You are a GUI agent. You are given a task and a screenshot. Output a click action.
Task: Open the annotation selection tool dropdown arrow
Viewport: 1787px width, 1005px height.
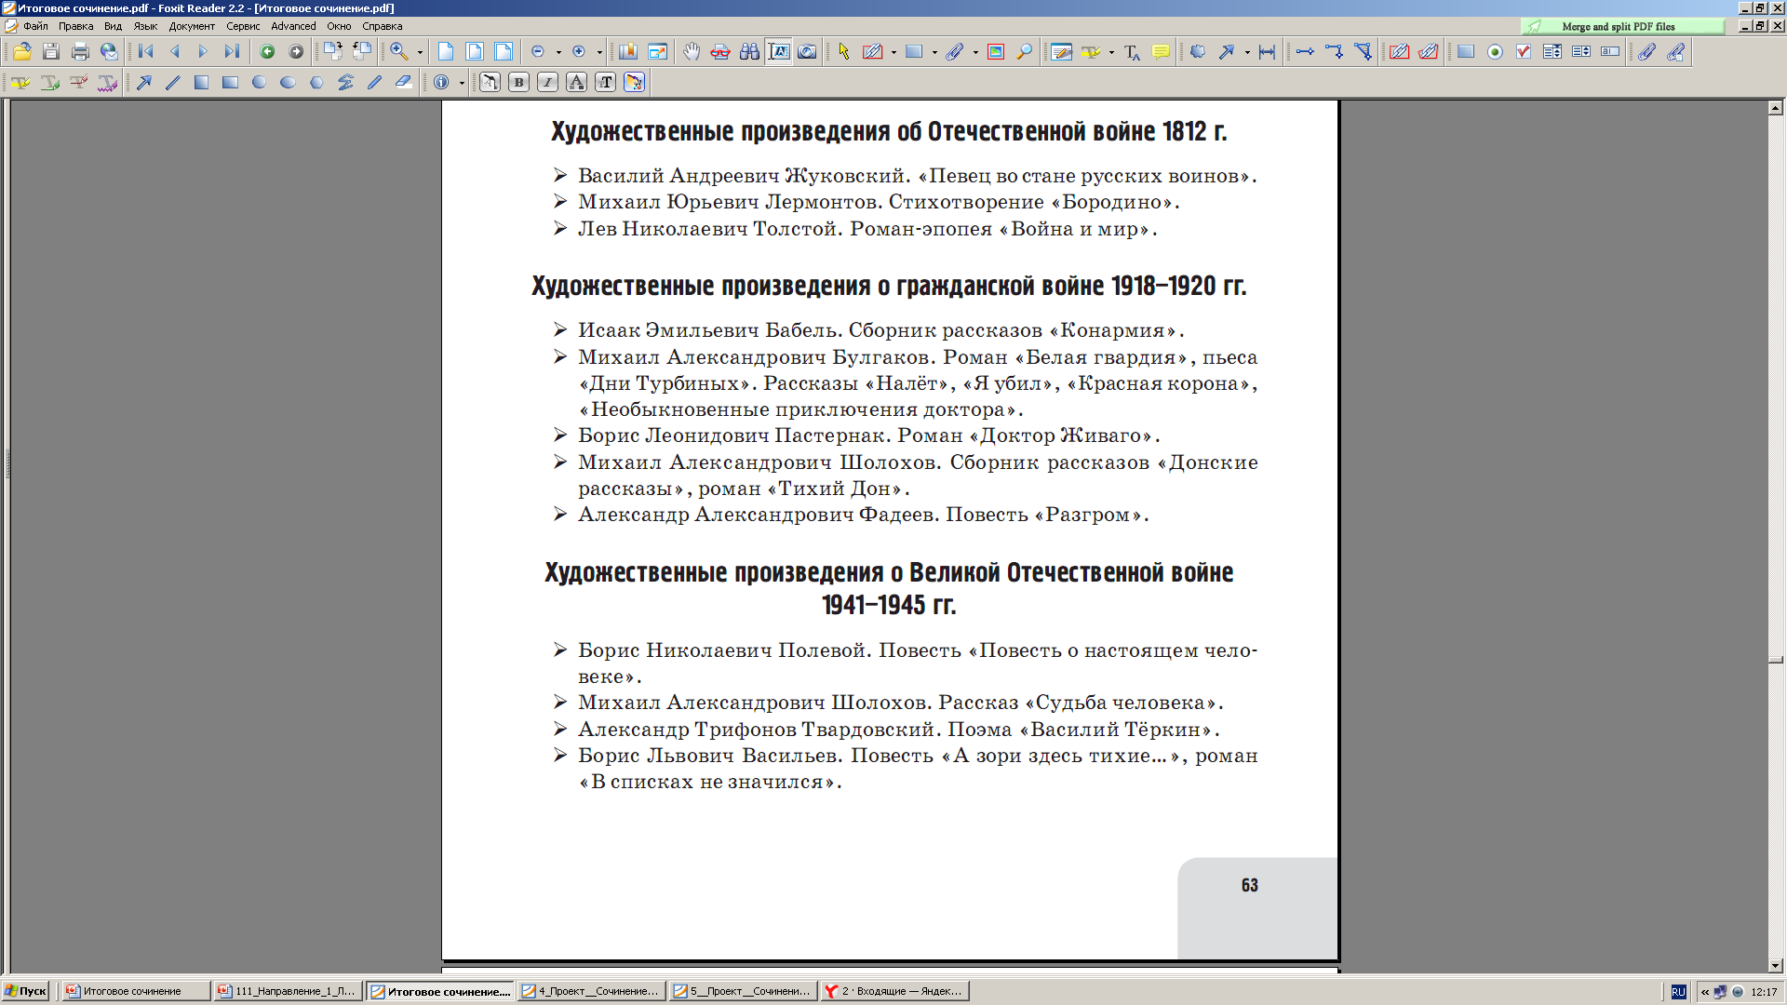893,52
